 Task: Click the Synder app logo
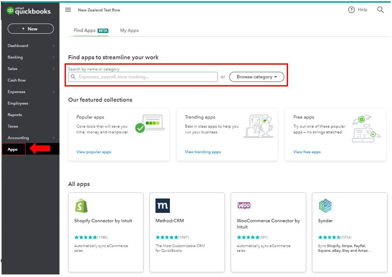tap(325, 206)
